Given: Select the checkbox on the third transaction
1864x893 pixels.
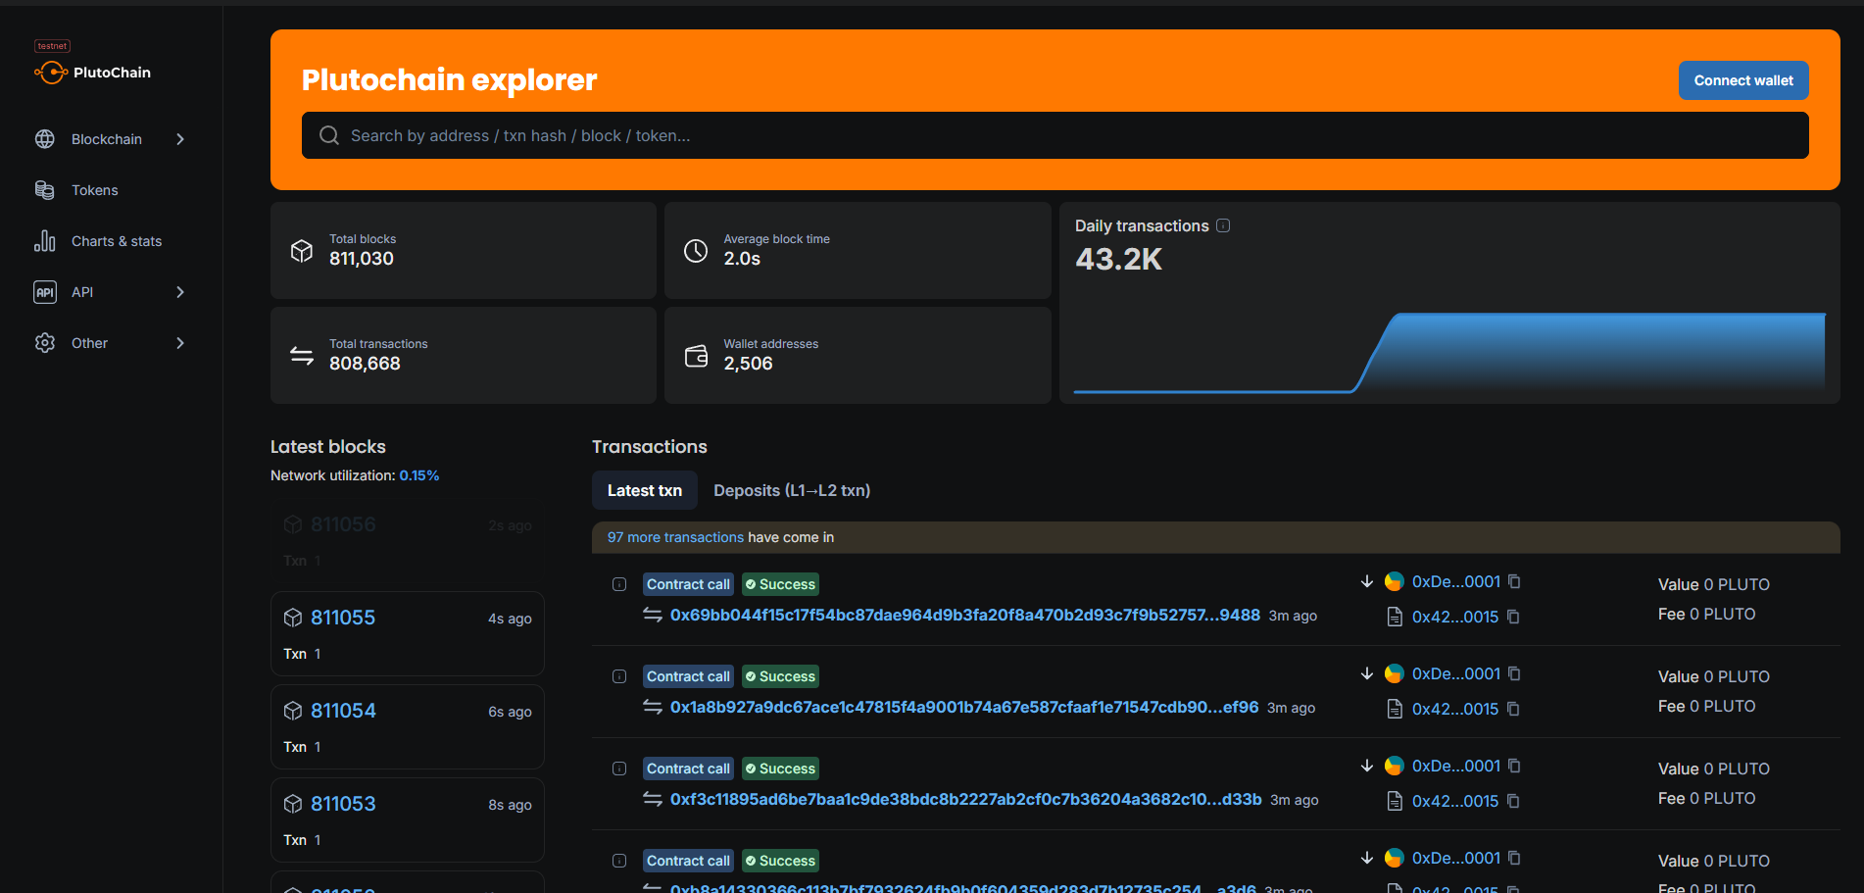Looking at the screenshot, I should (618, 768).
